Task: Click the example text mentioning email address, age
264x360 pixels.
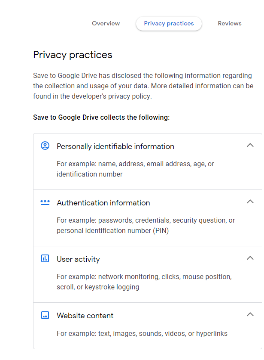Action: pos(135,169)
